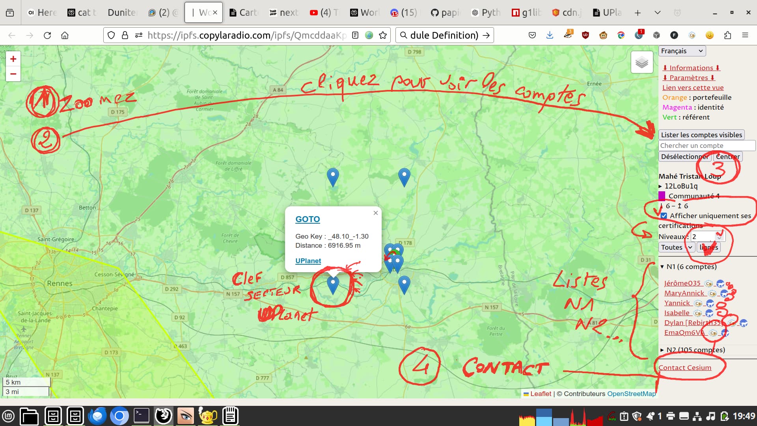Click the browser address bar URL
757x426 pixels.
(x=246, y=35)
